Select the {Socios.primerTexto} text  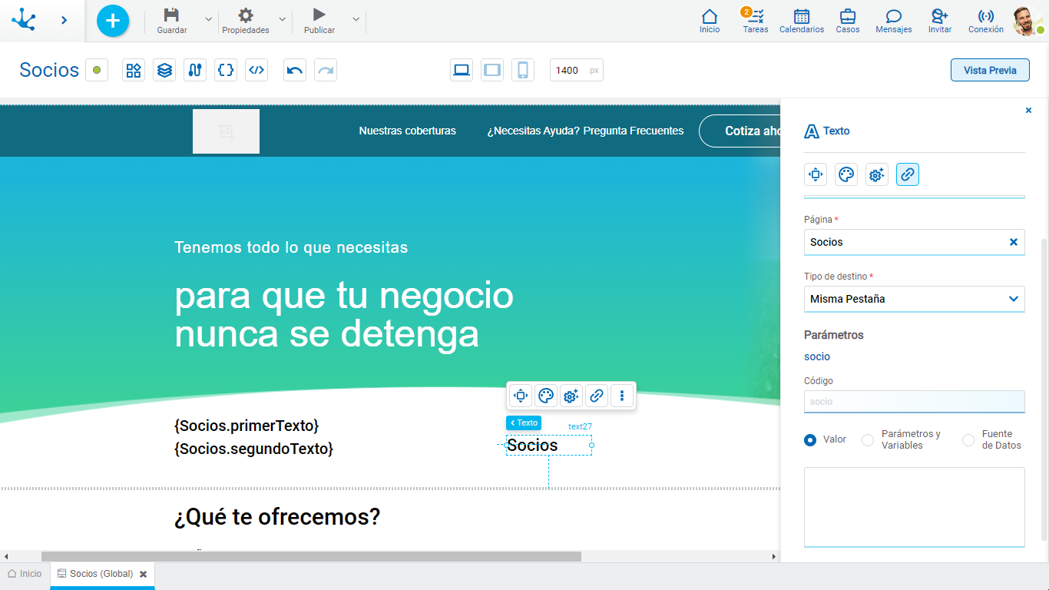[247, 426]
